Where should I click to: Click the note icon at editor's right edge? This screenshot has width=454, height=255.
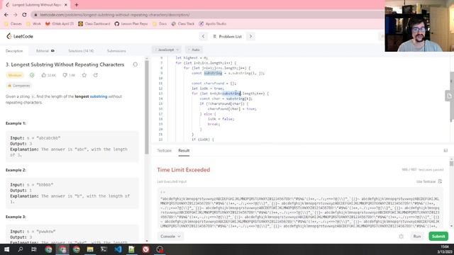pos(449,96)
